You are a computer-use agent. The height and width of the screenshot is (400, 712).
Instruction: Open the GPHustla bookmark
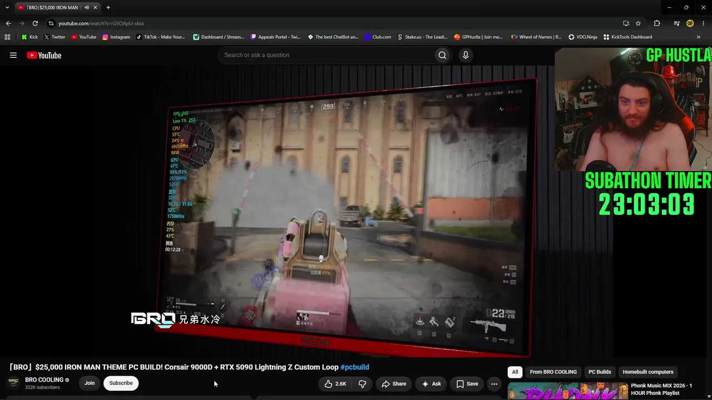[478, 37]
